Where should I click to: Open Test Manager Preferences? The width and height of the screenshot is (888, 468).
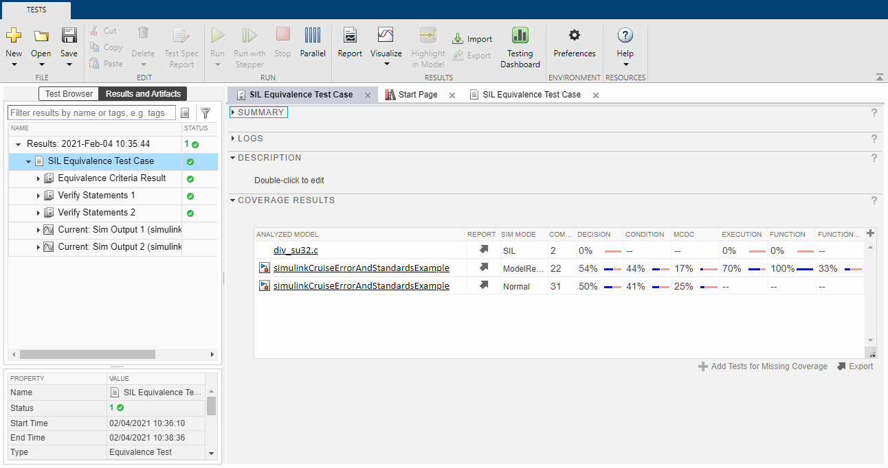coord(574,41)
